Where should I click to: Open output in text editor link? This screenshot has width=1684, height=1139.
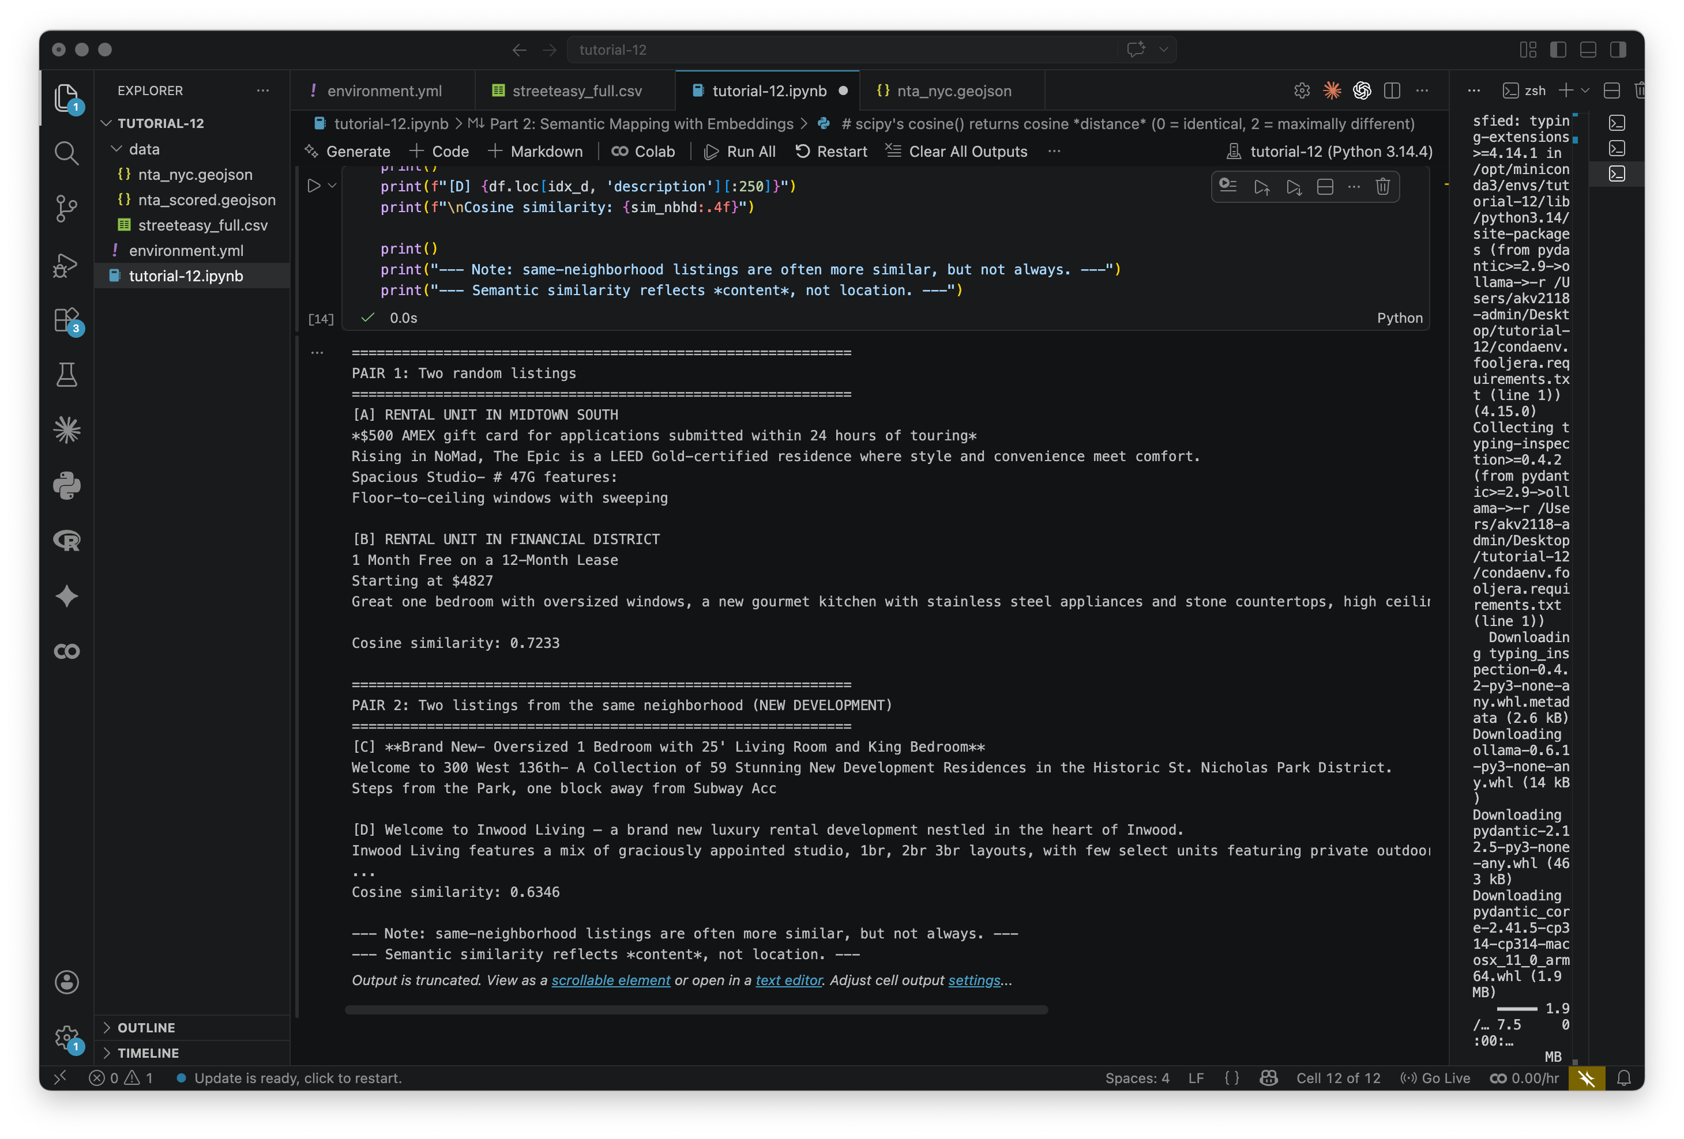click(789, 980)
